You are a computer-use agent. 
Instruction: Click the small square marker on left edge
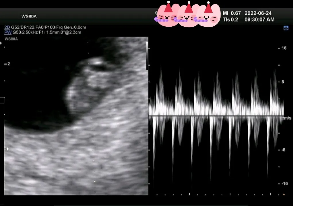point(2,100)
